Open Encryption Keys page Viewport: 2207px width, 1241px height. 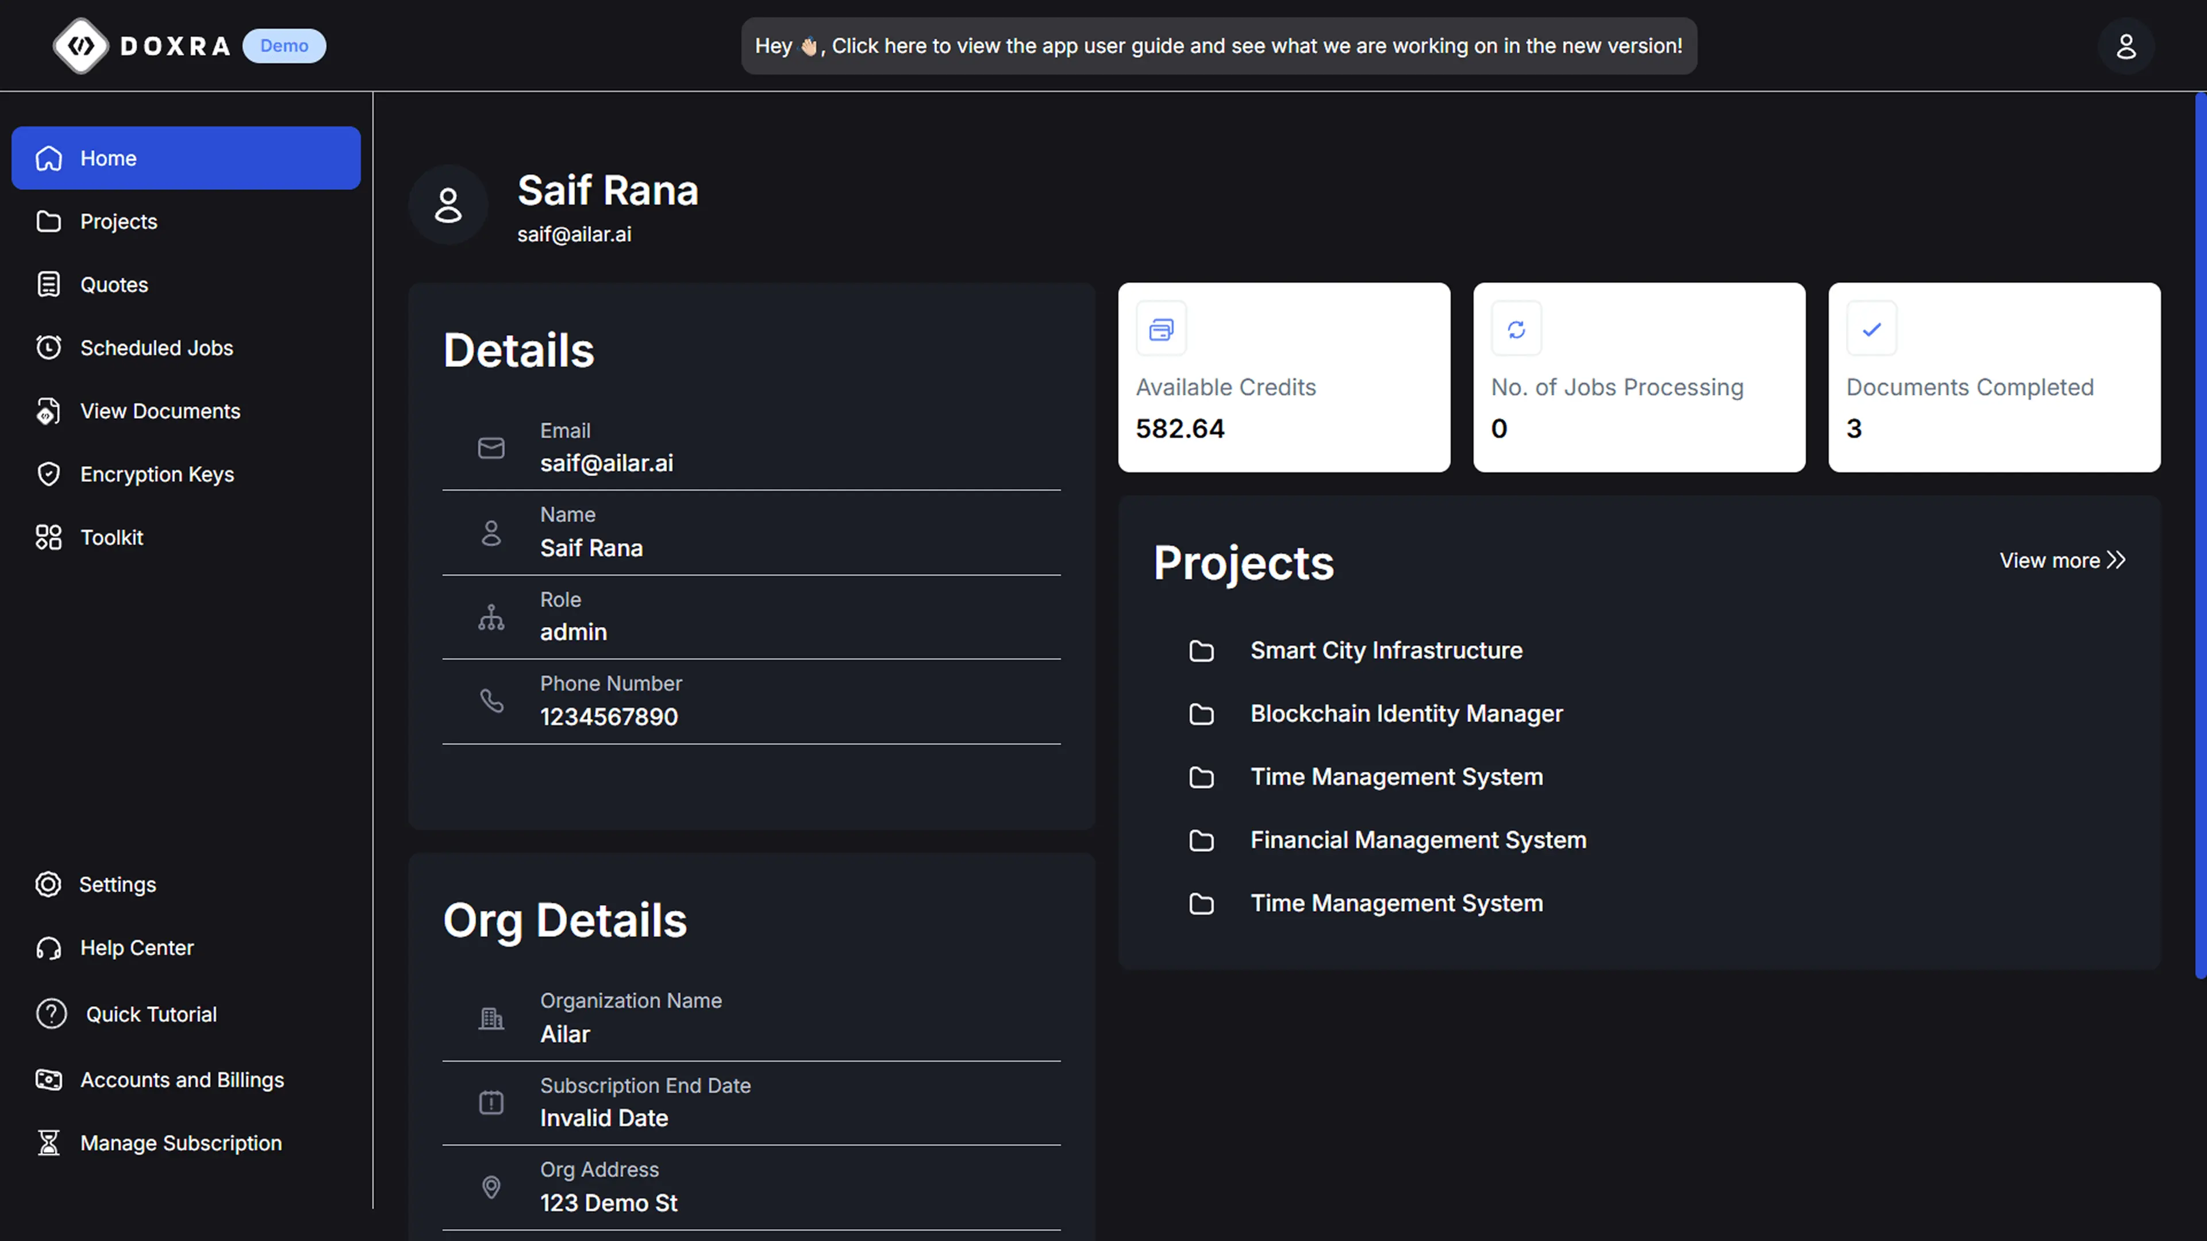(x=186, y=475)
